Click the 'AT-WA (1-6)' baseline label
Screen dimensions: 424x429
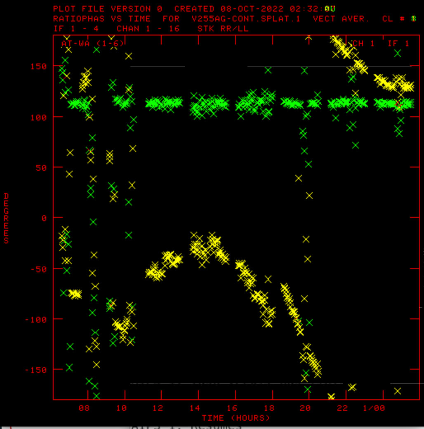click(92, 43)
